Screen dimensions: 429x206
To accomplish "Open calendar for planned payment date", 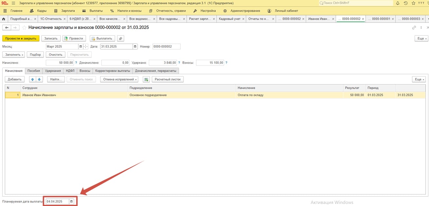I will (71, 201).
